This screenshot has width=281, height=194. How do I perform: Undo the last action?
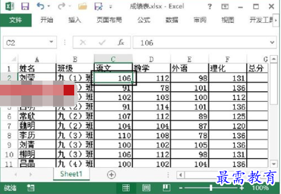click(x=40, y=6)
